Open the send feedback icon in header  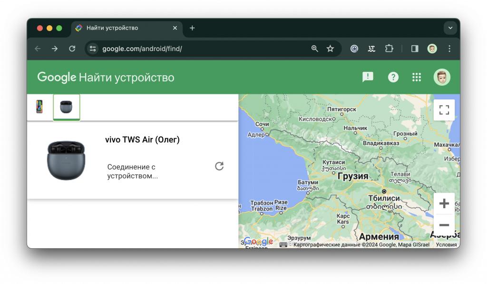(368, 77)
